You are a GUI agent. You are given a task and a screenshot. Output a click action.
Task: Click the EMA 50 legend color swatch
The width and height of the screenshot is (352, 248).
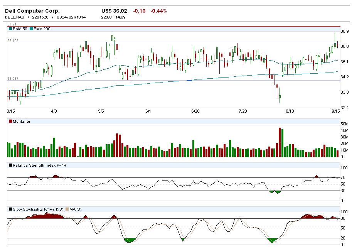[10, 29]
